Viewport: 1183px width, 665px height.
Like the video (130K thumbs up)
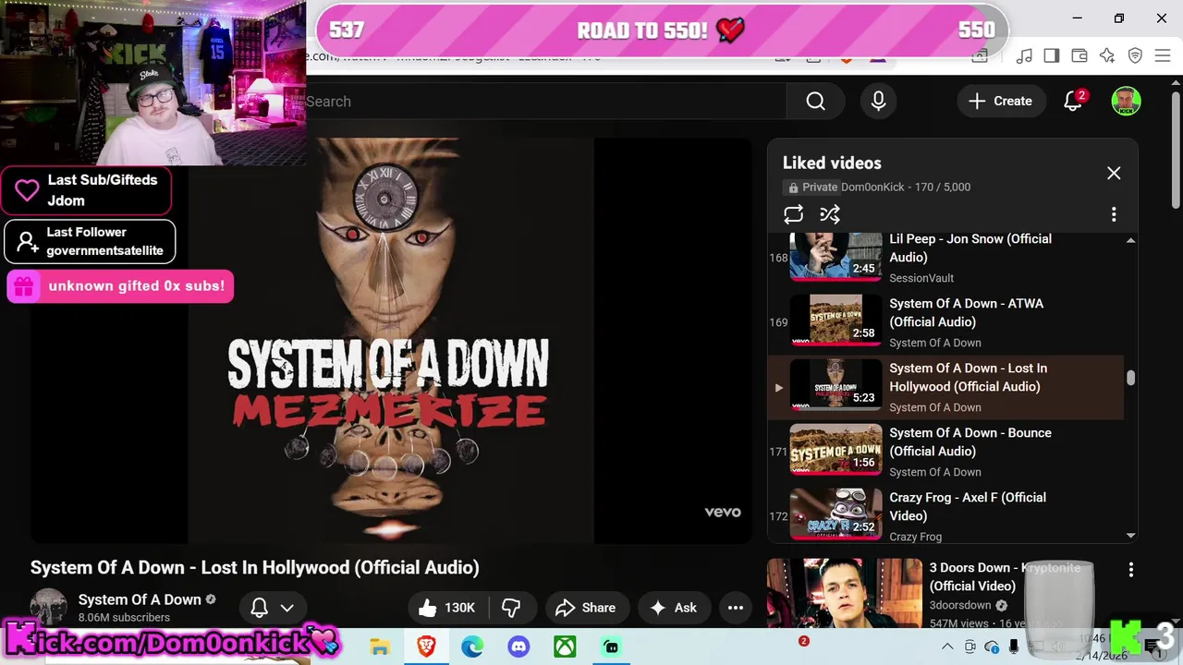[447, 607]
